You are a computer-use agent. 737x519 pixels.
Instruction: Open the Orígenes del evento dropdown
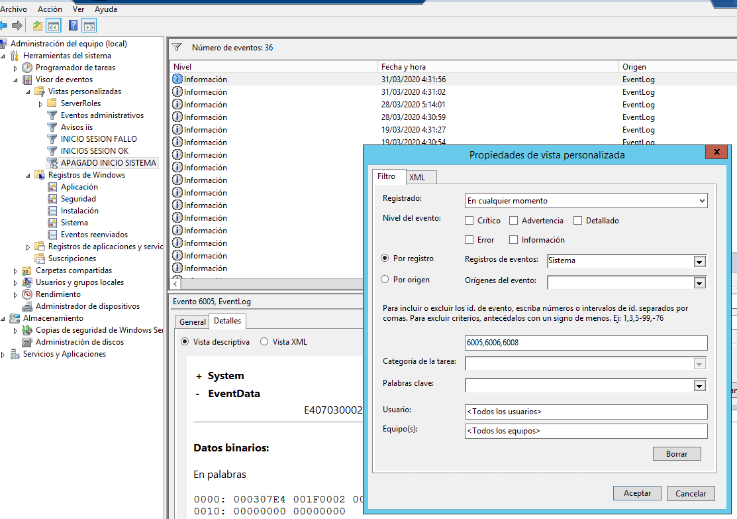(699, 283)
